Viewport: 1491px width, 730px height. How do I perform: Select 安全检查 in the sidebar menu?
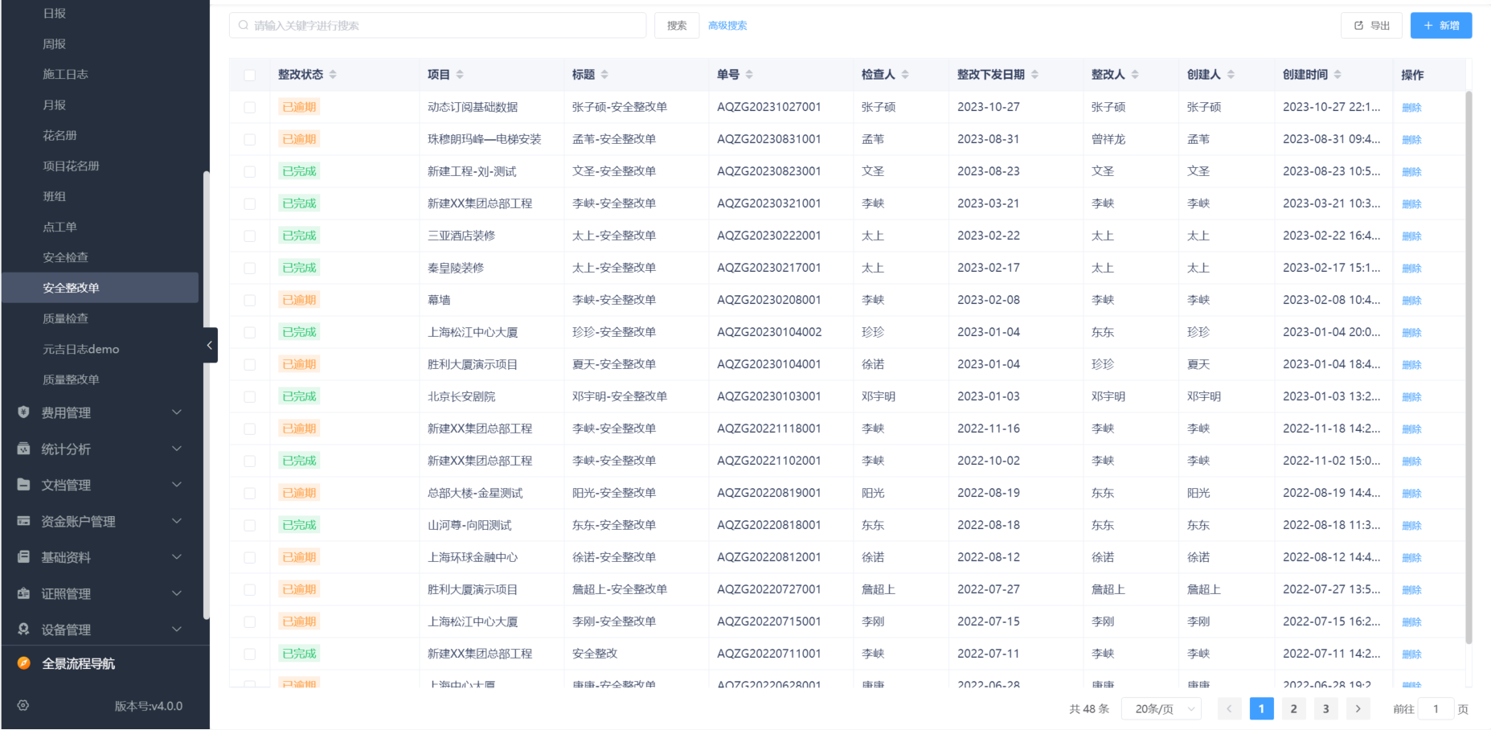[66, 256]
